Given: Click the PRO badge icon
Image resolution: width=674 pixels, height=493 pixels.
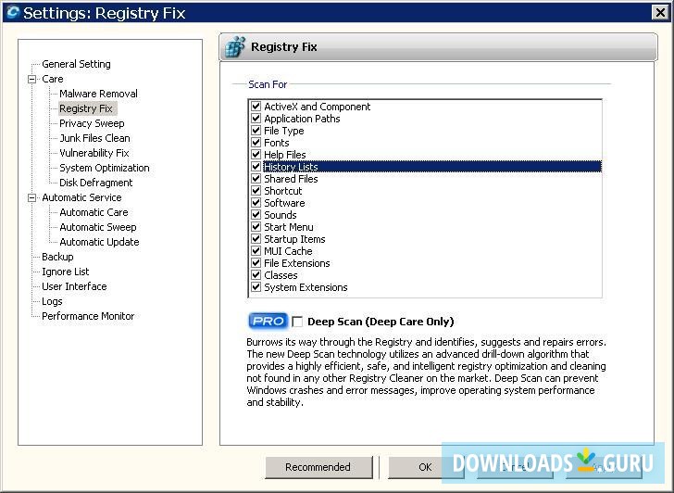Looking at the screenshot, I should (x=268, y=321).
